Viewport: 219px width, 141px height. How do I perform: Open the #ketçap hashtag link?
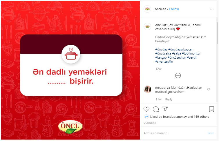point(161,57)
